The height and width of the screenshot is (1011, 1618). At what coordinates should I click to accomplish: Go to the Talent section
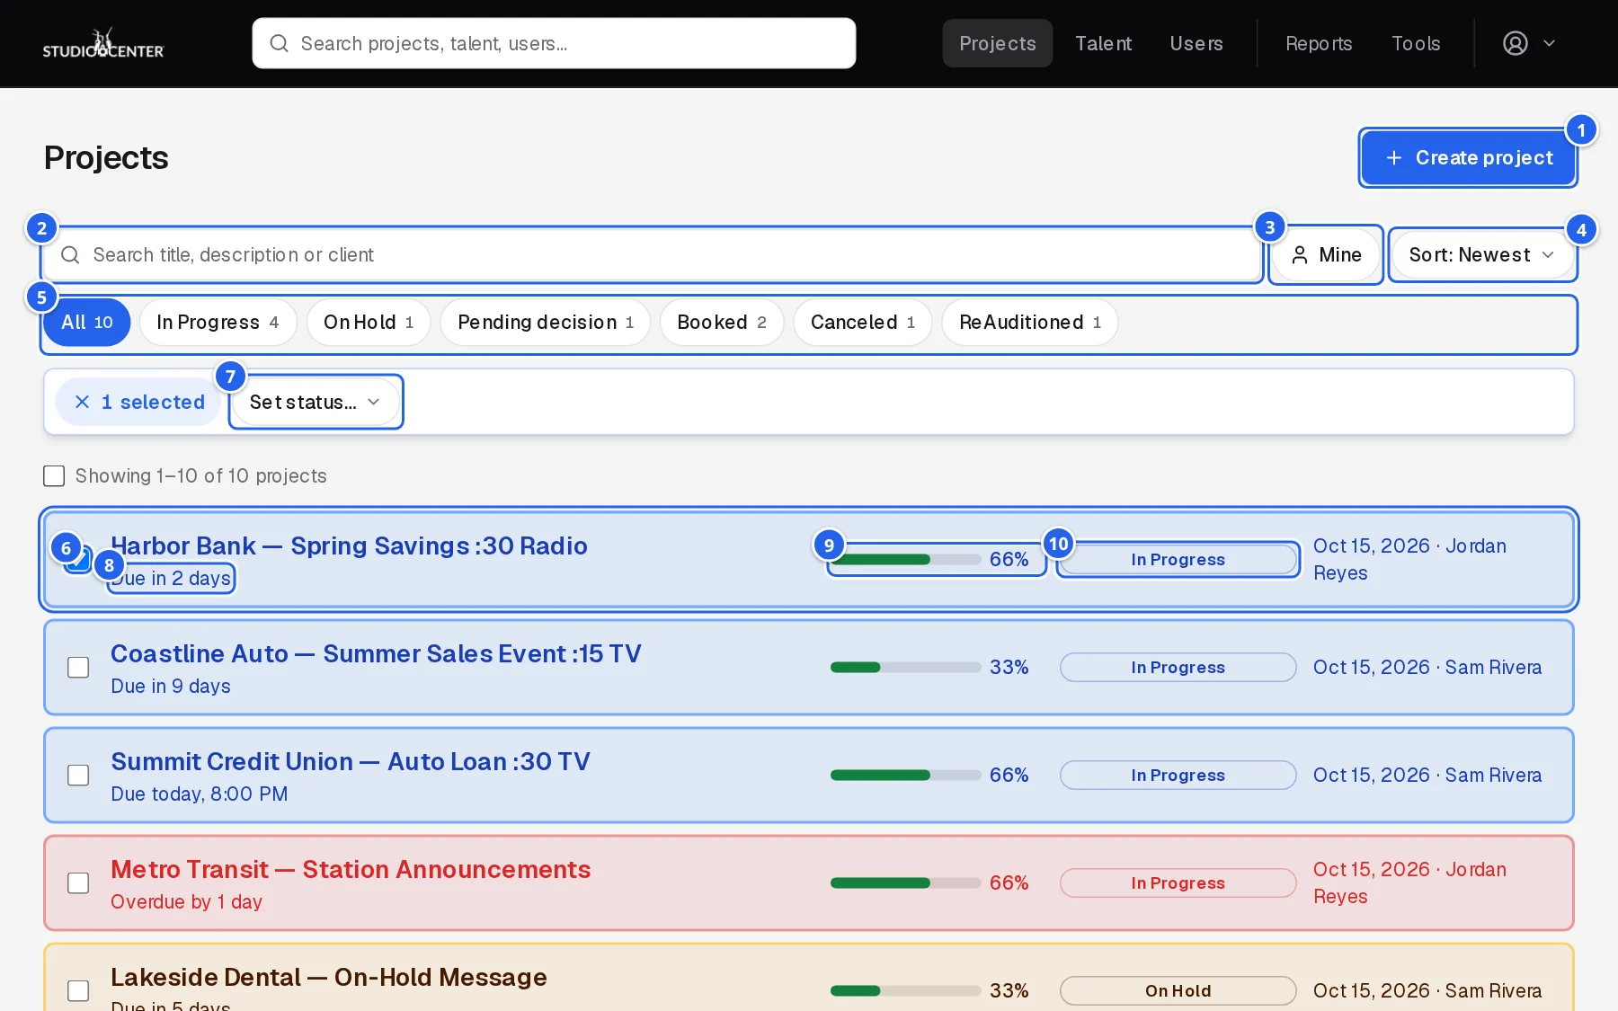1103,43
